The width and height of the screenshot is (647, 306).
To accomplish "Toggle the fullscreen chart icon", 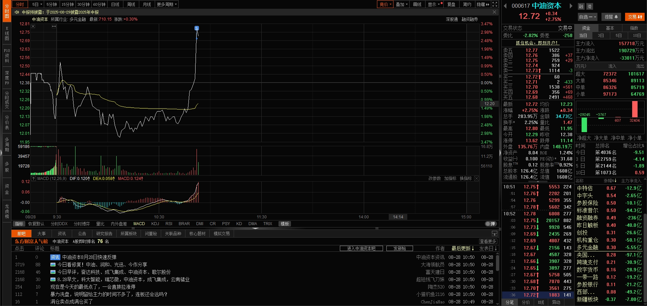I will pos(495,4).
